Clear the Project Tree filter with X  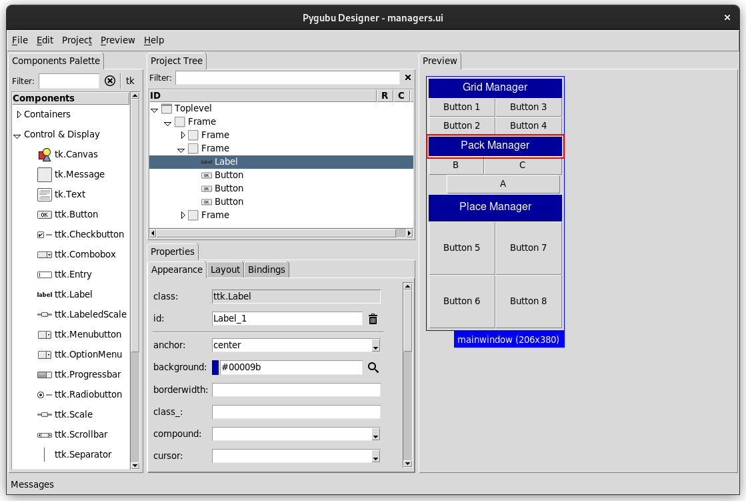point(408,77)
